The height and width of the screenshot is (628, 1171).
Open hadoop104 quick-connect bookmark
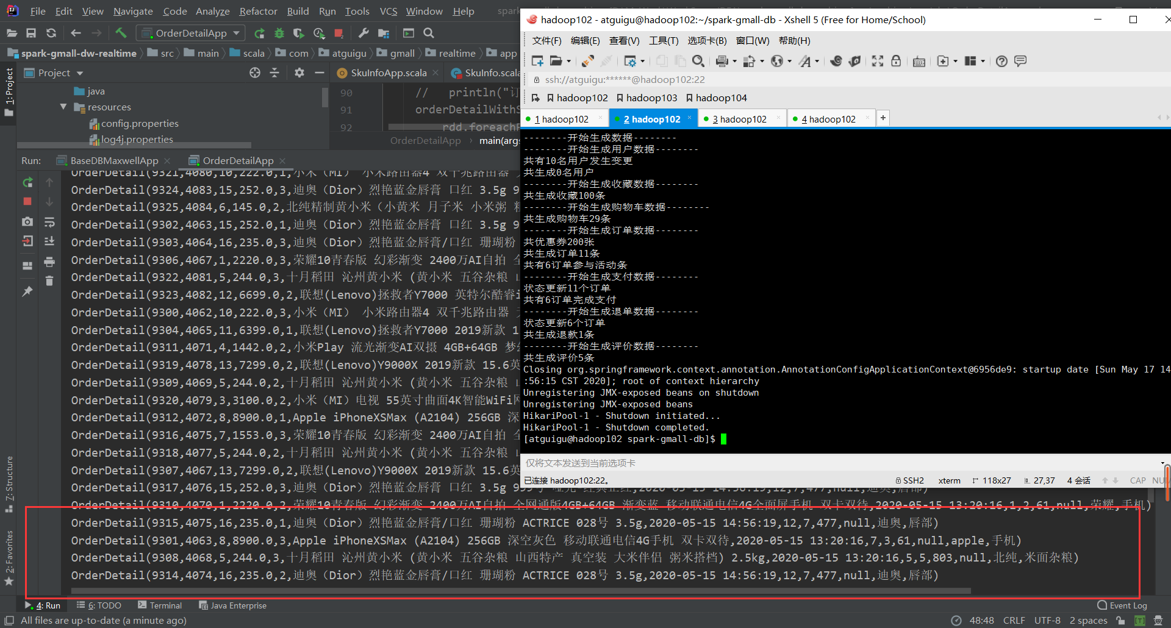[716, 98]
